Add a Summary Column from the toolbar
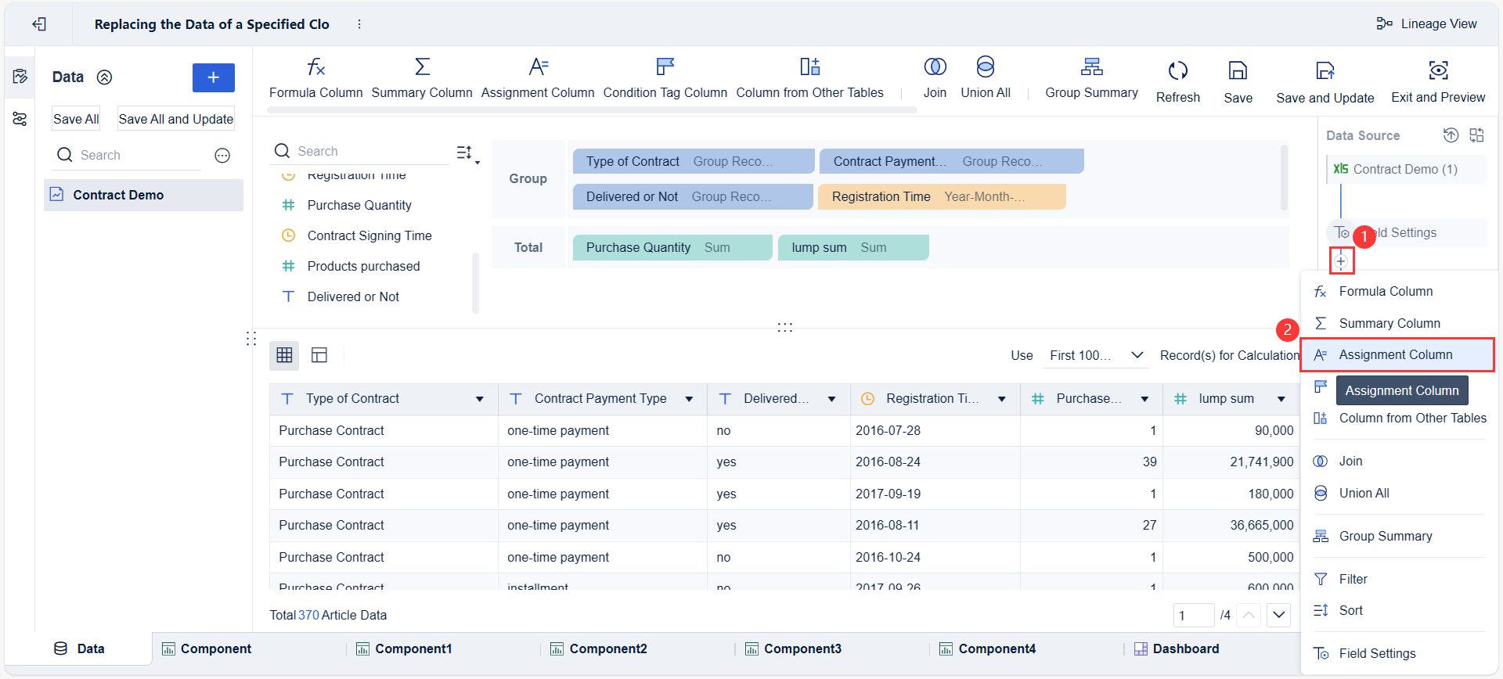 pos(422,78)
